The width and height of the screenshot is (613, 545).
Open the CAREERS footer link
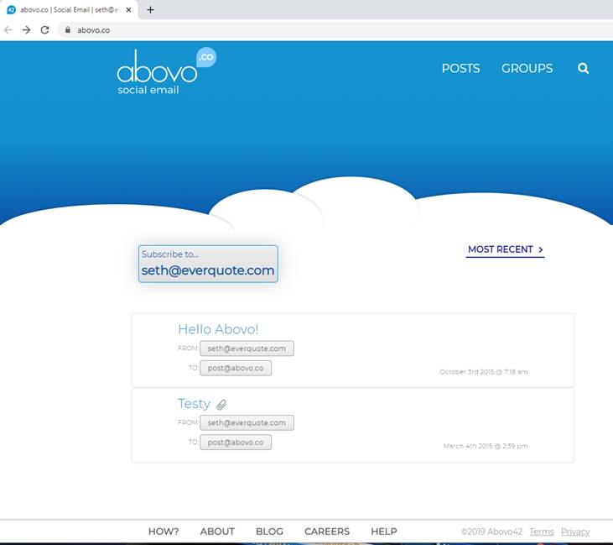coord(327,532)
